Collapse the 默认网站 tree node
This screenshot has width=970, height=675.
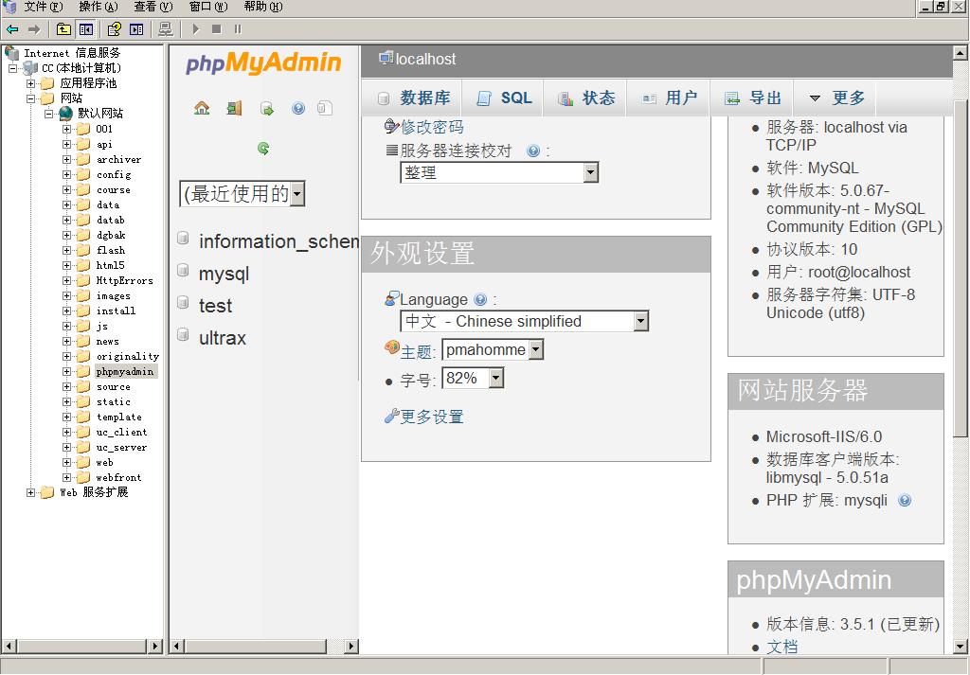click(49, 114)
